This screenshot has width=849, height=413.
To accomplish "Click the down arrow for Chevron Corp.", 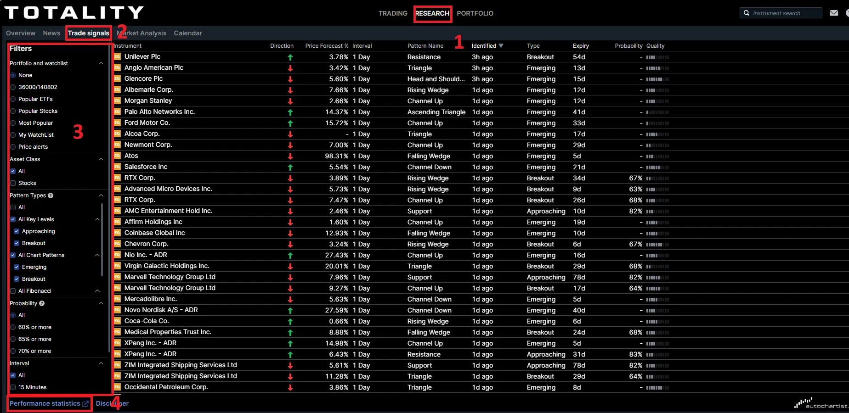I will 290,244.
